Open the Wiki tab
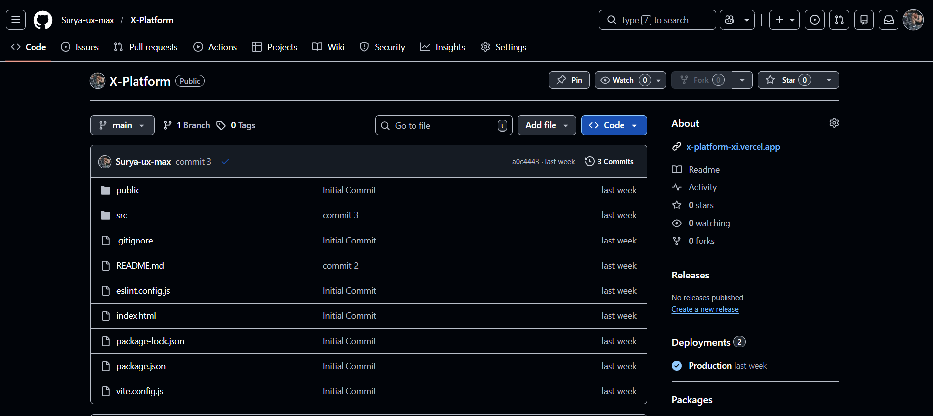The width and height of the screenshot is (933, 416). (328, 47)
